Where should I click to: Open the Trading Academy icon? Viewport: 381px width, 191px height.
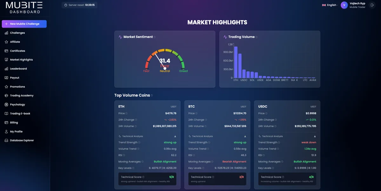pyautogui.click(x=6, y=95)
